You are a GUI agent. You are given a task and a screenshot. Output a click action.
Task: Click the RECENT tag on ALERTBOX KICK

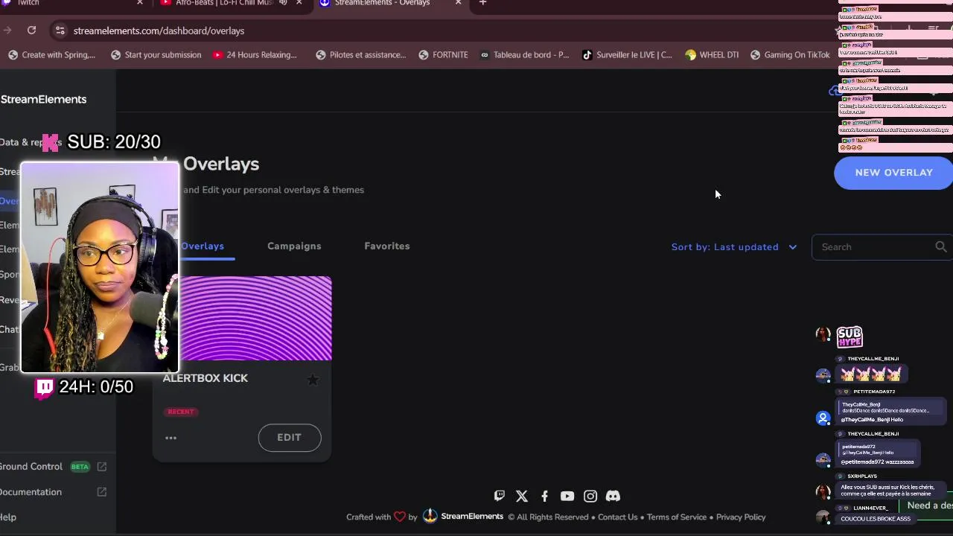[x=181, y=412]
